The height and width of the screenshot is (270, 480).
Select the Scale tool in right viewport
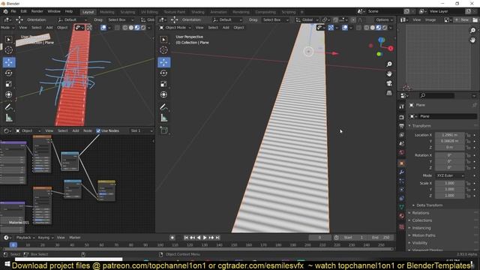163,84
